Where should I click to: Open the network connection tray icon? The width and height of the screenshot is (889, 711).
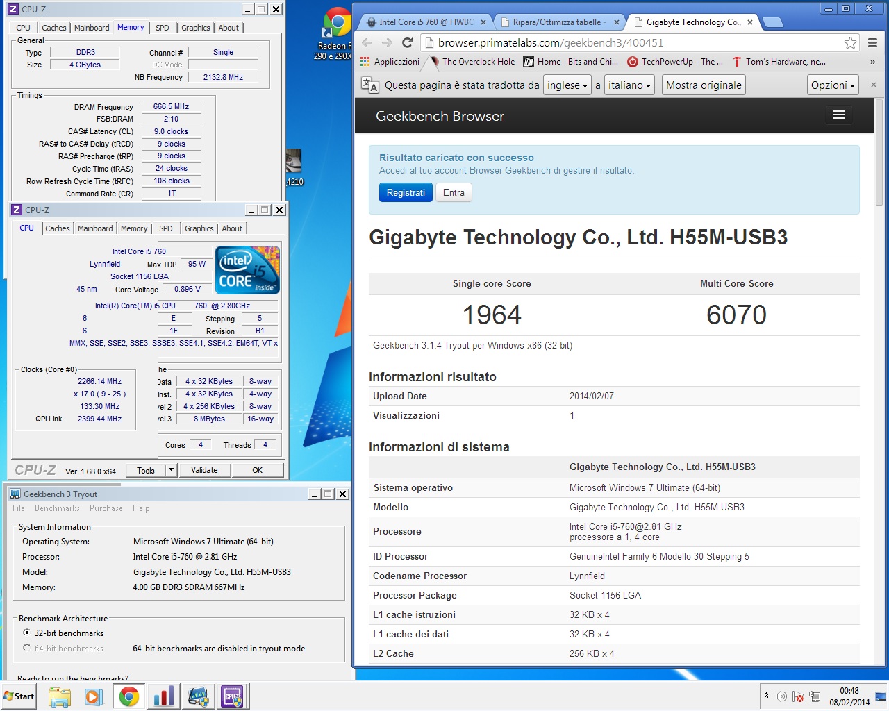click(x=815, y=696)
